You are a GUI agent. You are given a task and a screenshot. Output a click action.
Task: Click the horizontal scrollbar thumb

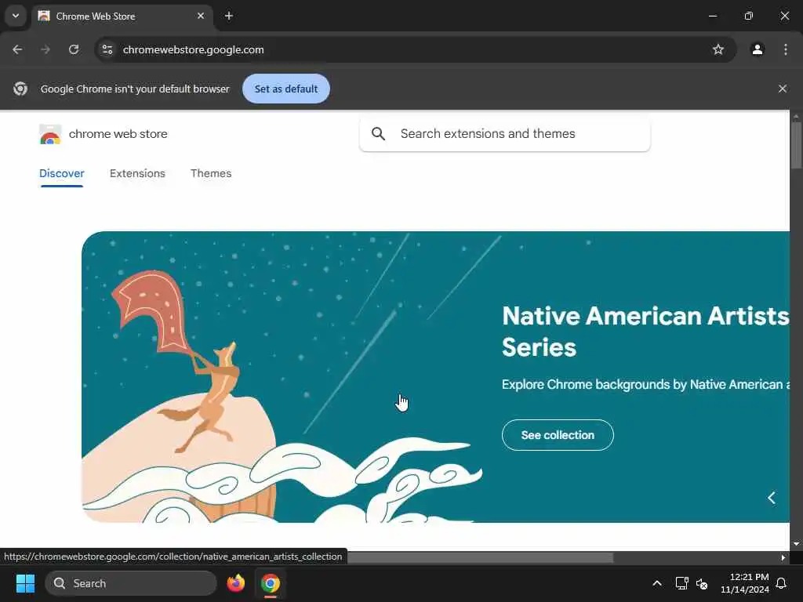coord(480,557)
